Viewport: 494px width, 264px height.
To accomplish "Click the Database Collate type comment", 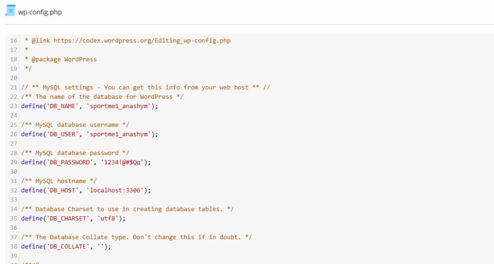I will [x=137, y=237].
